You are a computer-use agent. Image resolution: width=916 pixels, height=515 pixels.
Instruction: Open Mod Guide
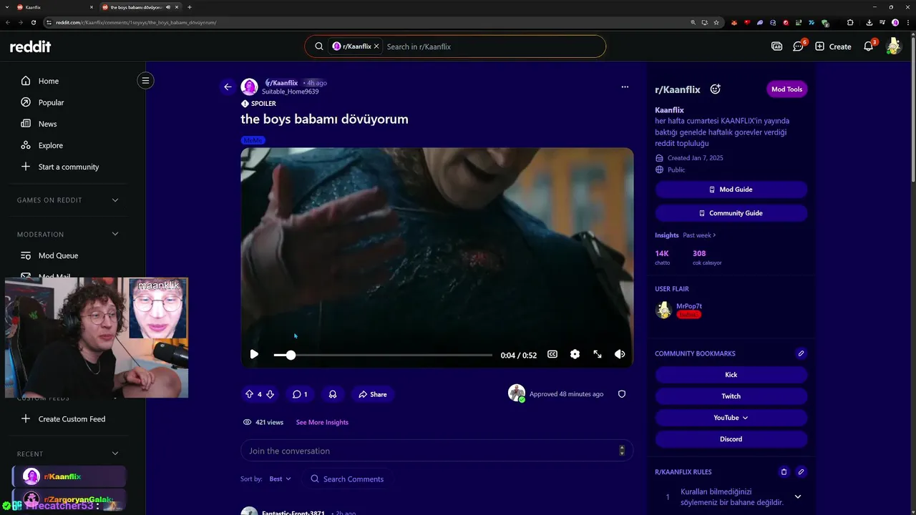coord(731,190)
